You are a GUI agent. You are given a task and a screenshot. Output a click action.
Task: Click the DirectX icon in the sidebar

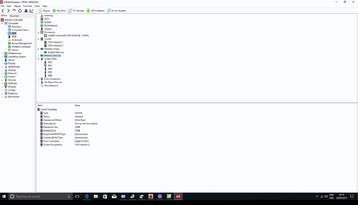6,77
